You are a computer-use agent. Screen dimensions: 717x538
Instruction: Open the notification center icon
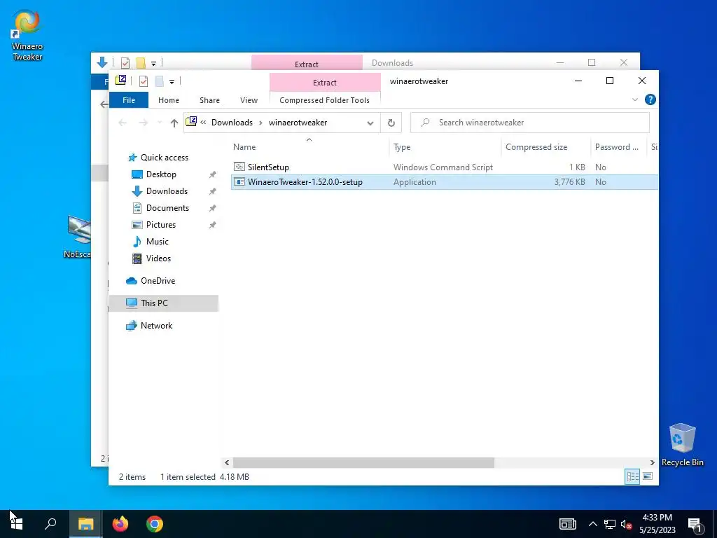[x=695, y=525]
